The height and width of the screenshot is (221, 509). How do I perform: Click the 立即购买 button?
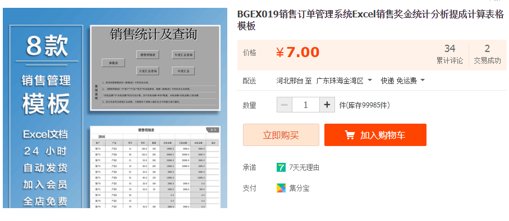(x=281, y=135)
